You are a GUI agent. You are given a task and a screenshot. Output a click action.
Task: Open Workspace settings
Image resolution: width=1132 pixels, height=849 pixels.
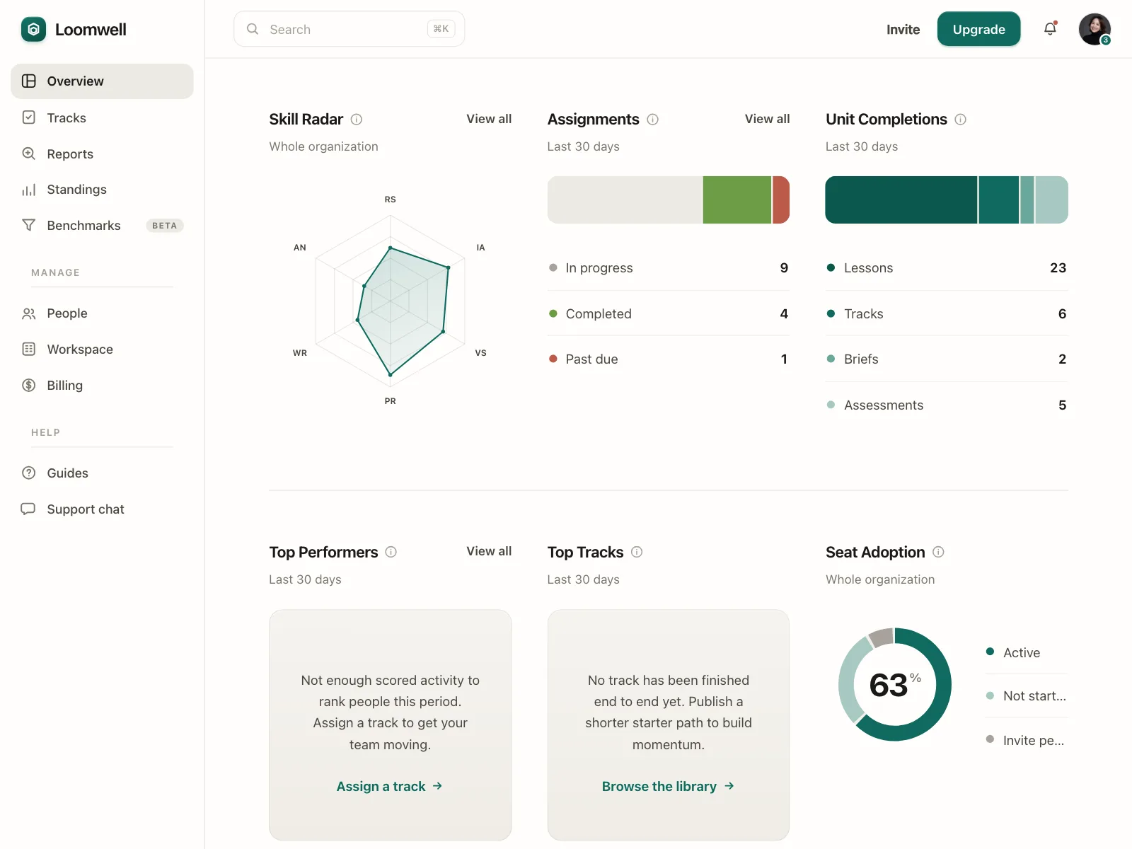[x=102, y=349]
